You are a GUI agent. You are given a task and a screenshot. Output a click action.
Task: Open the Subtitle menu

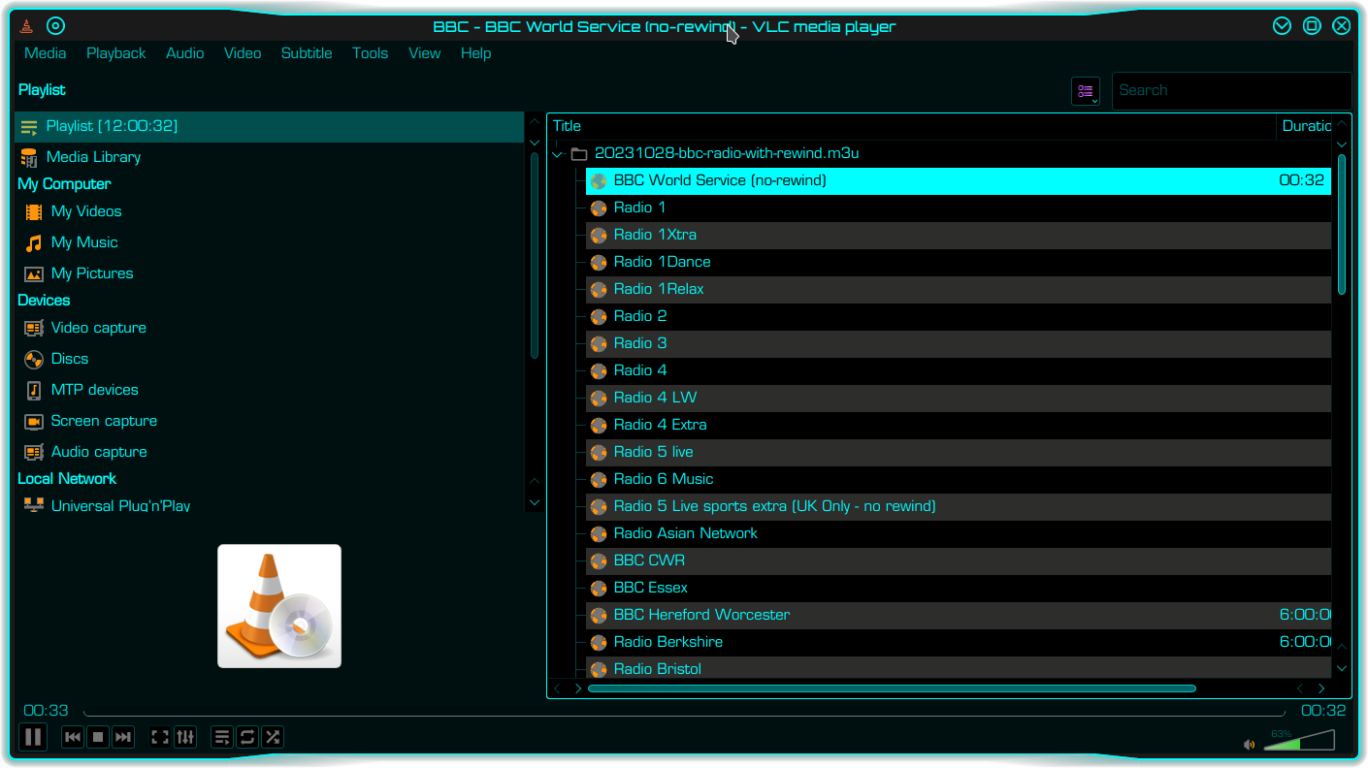(x=307, y=53)
